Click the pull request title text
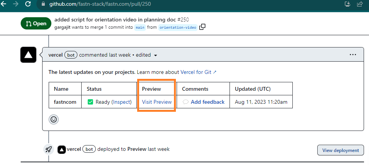 coord(116,20)
